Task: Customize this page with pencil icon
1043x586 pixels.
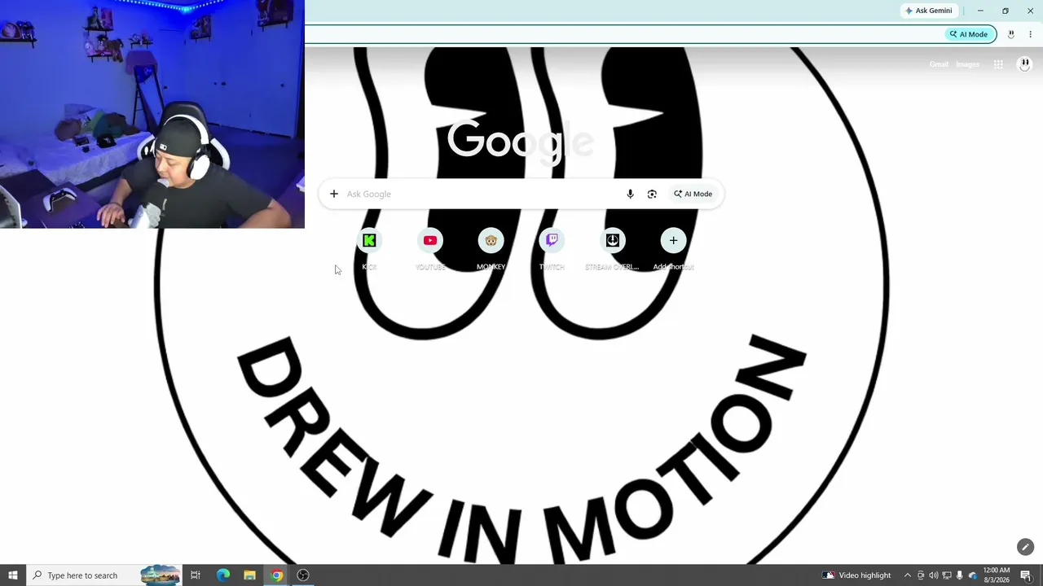Action: (x=1025, y=547)
